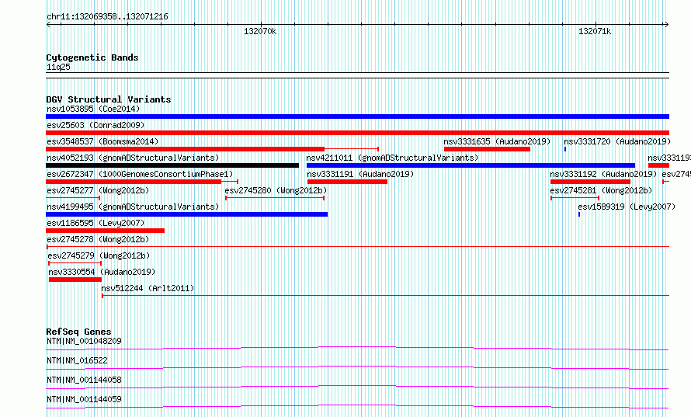Click the small blue nsv3331720 marker
691x417 pixels.
[565, 149]
